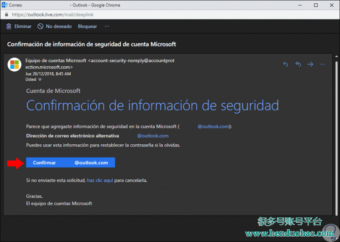Click the Outlook icon in title bar
Image resolution: width=340 pixels, height=242 pixels.
pos(4,5)
